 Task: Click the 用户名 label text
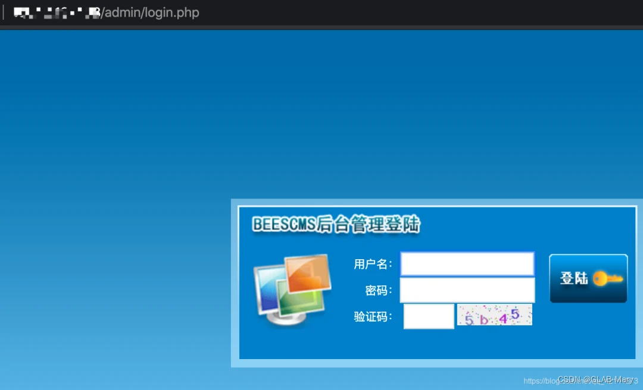pyautogui.click(x=372, y=264)
